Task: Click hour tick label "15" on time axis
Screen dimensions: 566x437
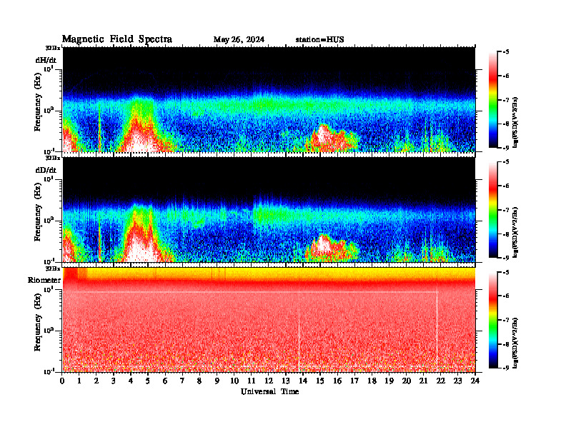Action: click(x=320, y=381)
